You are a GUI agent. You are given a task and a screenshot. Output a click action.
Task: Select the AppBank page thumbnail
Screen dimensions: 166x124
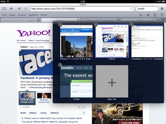coord(76,41)
